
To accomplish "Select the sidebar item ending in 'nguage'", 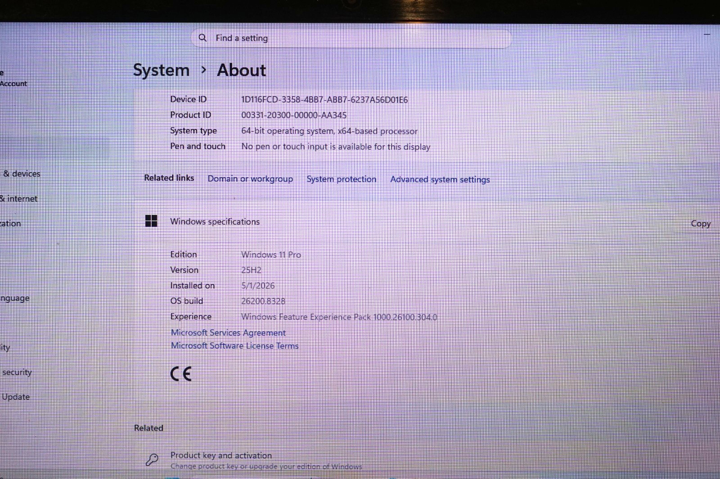I will tap(15, 298).
